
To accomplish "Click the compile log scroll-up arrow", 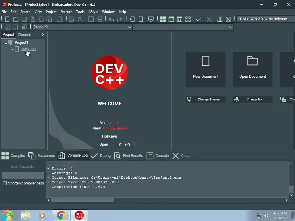I will pyautogui.click(x=291, y=163).
